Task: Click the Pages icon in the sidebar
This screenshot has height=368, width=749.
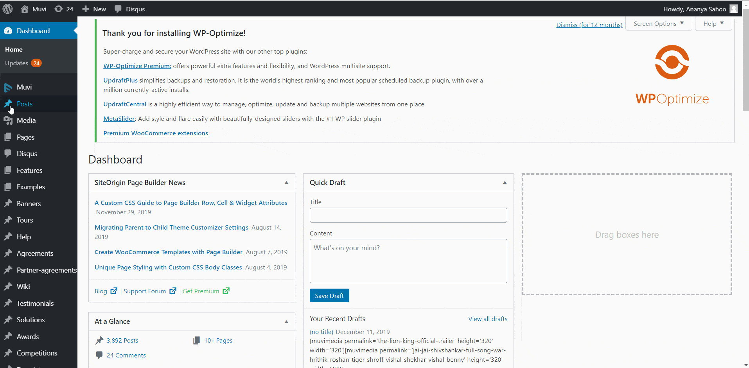Action: 8,137
